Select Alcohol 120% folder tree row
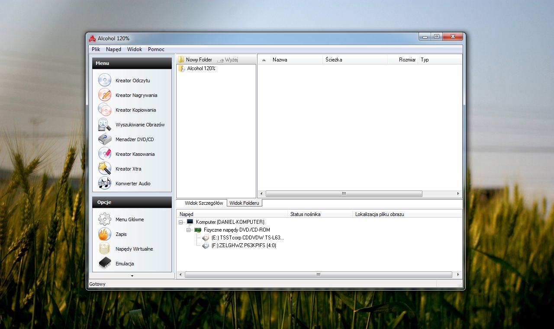The image size is (554, 329). pos(201,68)
